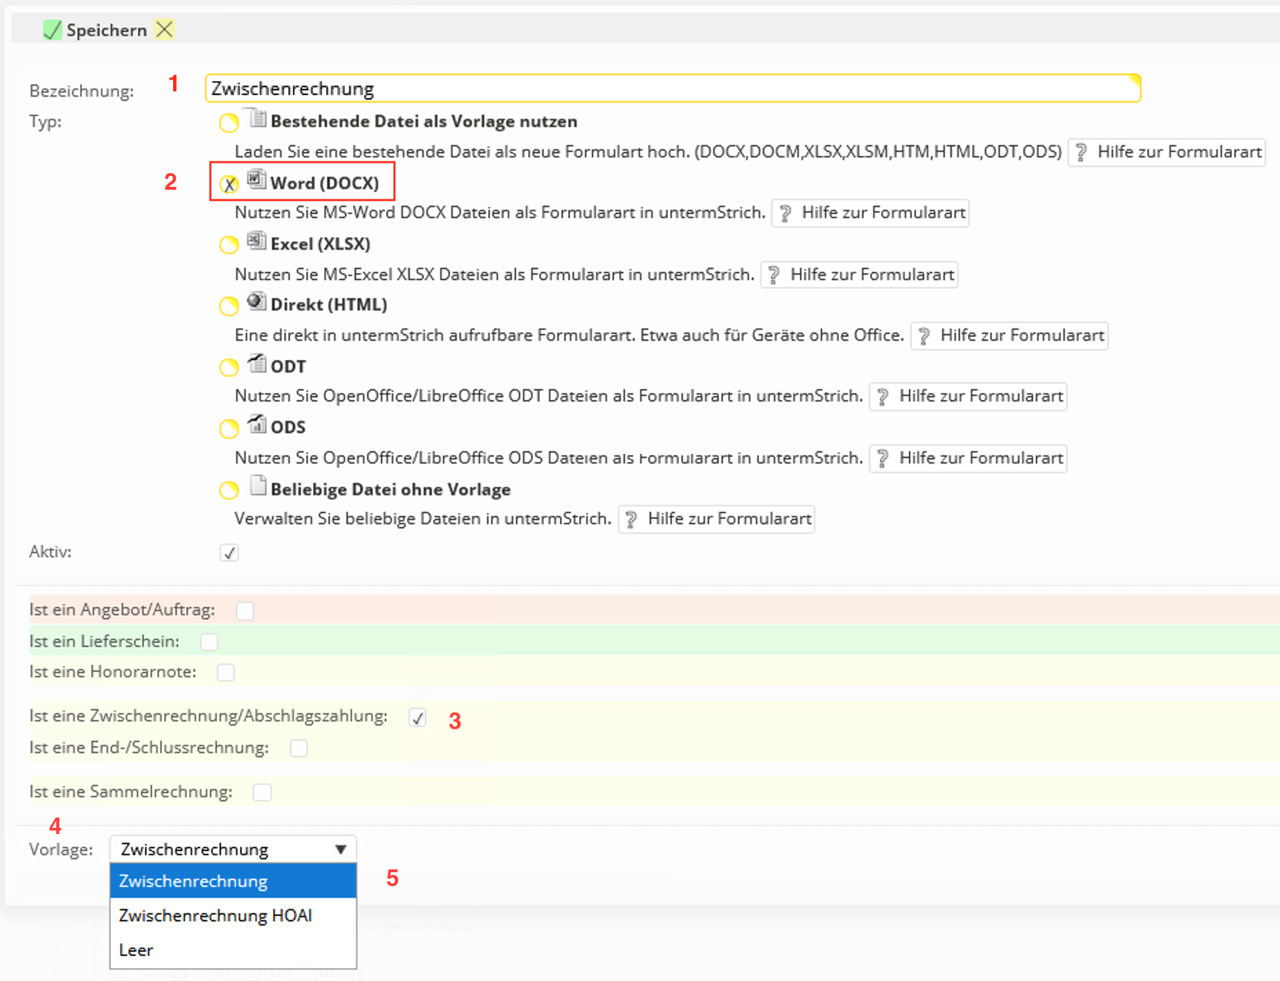
Task: Click the green Speichern checkmark icon
Action: (x=52, y=30)
